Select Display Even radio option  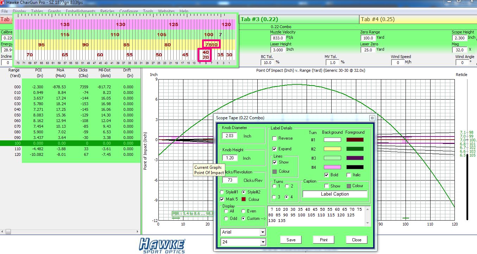(243, 211)
